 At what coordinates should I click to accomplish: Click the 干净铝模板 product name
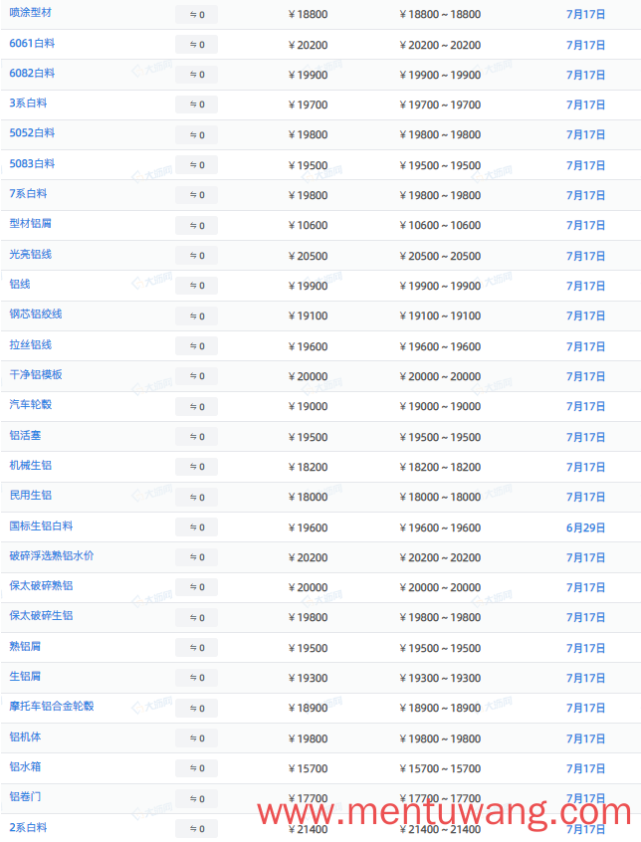(x=36, y=375)
